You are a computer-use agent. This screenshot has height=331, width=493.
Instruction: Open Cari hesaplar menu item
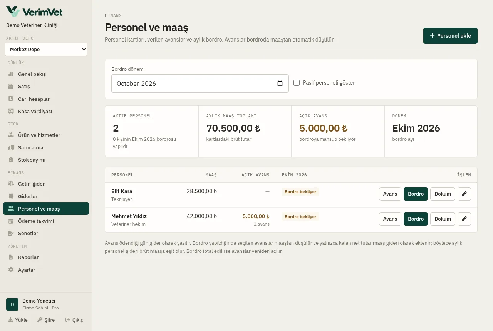[46, 99]
